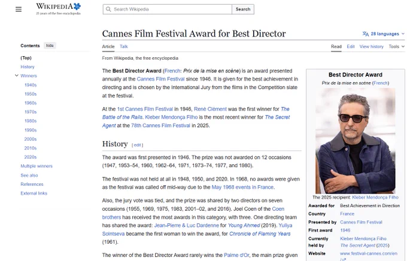407x261 pixels.
Task: Open the Cannes Film Festival link in intro
Action: pos(160,79)
